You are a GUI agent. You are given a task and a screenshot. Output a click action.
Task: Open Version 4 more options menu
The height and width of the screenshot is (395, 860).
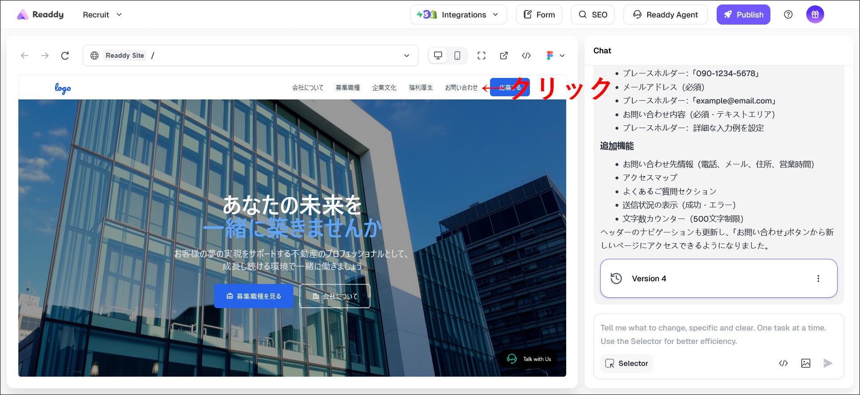tap(818, 279)
